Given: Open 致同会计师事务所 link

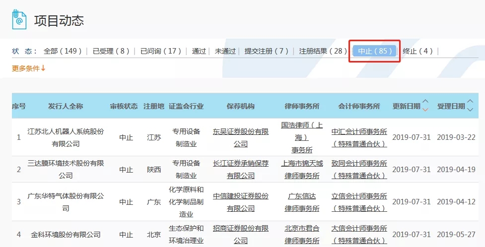Looking at the screenshot, I should point(359,170).
